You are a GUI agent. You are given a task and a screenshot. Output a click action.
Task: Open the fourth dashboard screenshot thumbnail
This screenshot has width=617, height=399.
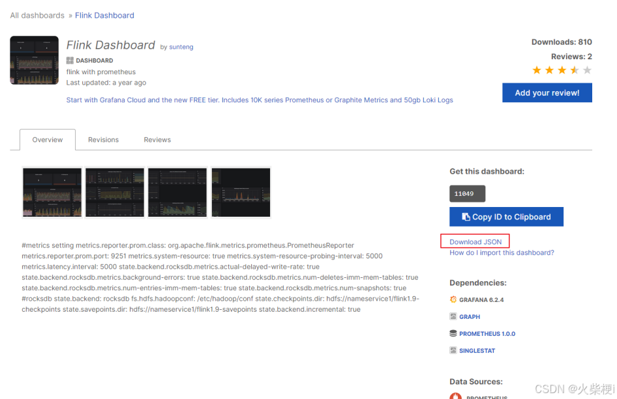(x=241, y=193)
